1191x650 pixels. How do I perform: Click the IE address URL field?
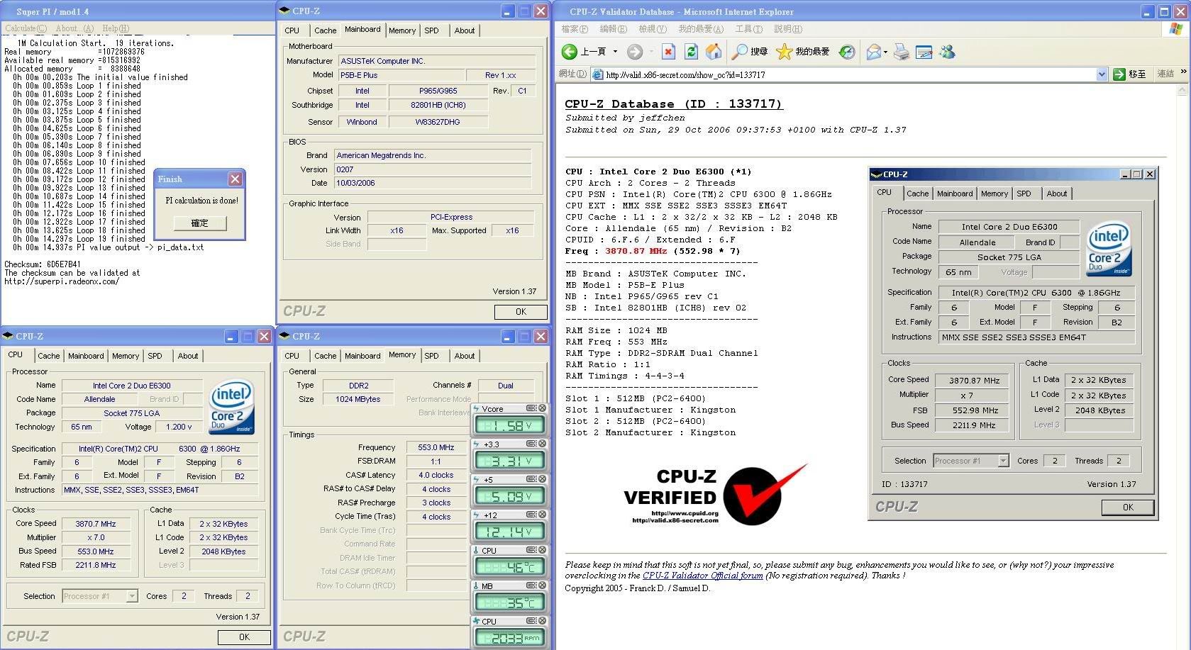tap(850, 74)
